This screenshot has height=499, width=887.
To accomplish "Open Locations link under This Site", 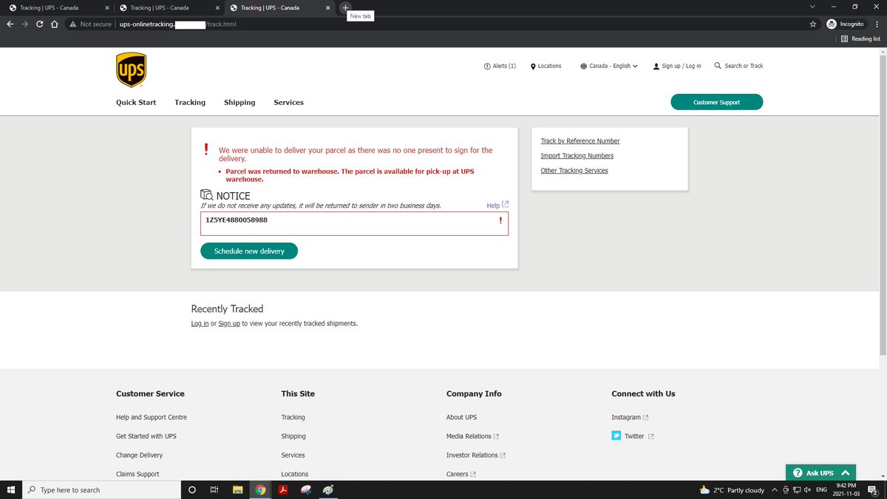I will pyautogui.click(x=295, y=474).
